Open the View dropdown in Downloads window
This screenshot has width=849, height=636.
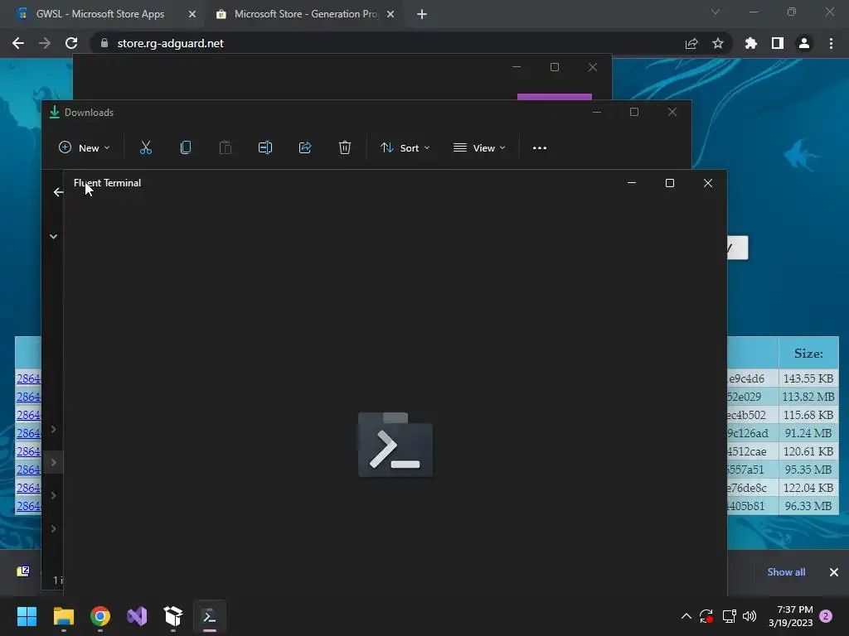click(x=479, y=147)
